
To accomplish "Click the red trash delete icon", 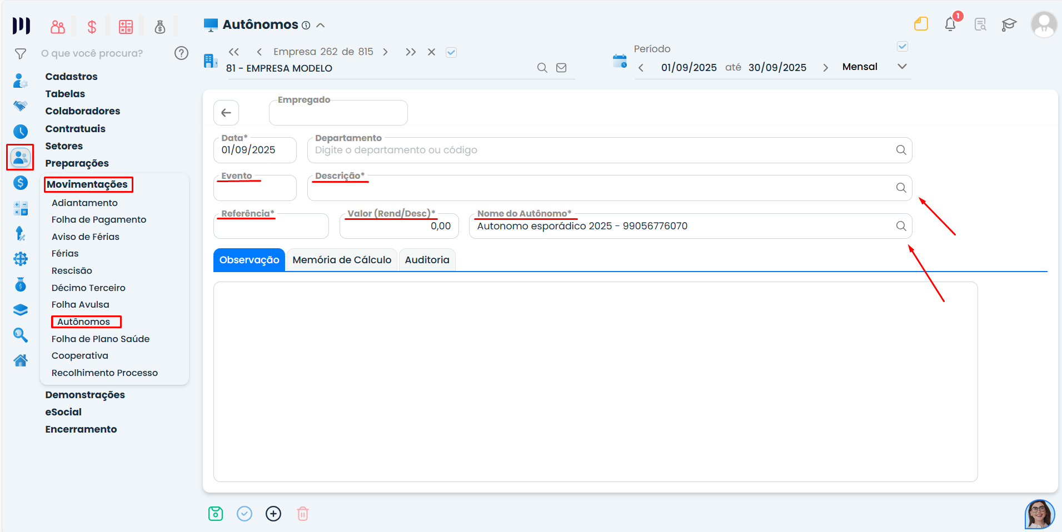I will pyautogui.click(x=303, y=514).
